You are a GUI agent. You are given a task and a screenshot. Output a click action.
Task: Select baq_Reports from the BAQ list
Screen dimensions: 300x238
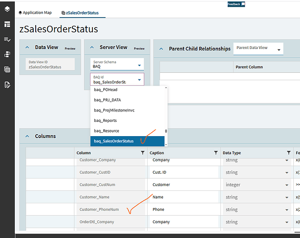click(105, 120)
